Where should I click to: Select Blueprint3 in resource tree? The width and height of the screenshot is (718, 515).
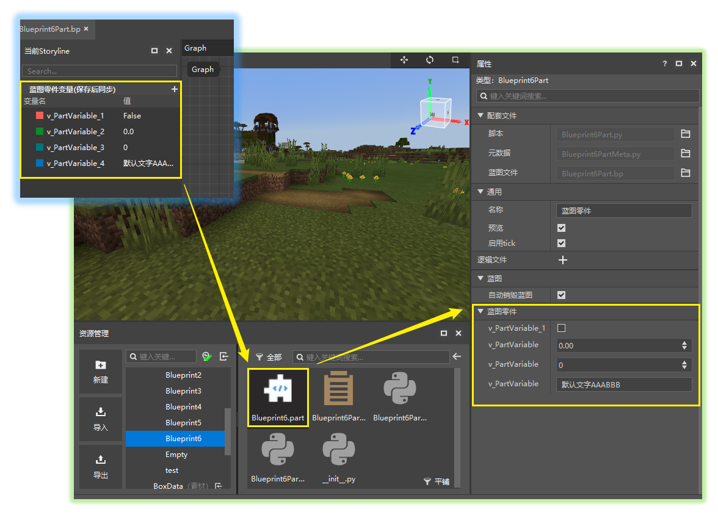point(183,391)
